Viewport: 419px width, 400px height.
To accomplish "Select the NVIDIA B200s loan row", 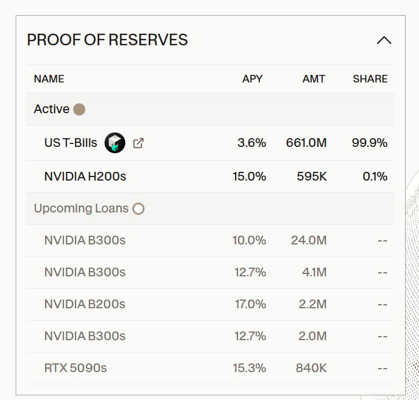I will point(85,304).
